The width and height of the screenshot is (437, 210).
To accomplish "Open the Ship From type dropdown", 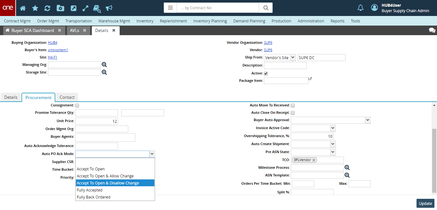I will click(293, 58).
